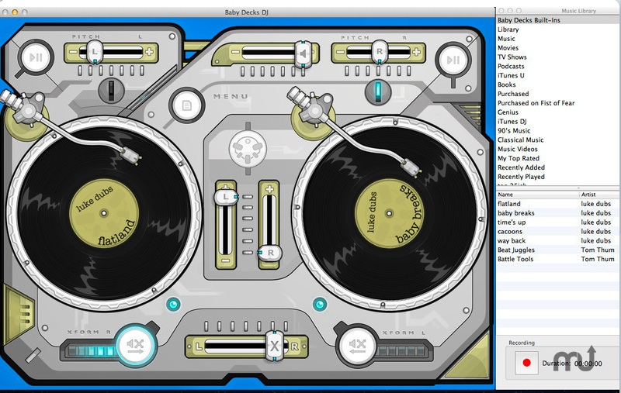Viewport: 621px width, 393px height.
Task: Select Music playlist in Music Library
Action: tap(557, 39)
